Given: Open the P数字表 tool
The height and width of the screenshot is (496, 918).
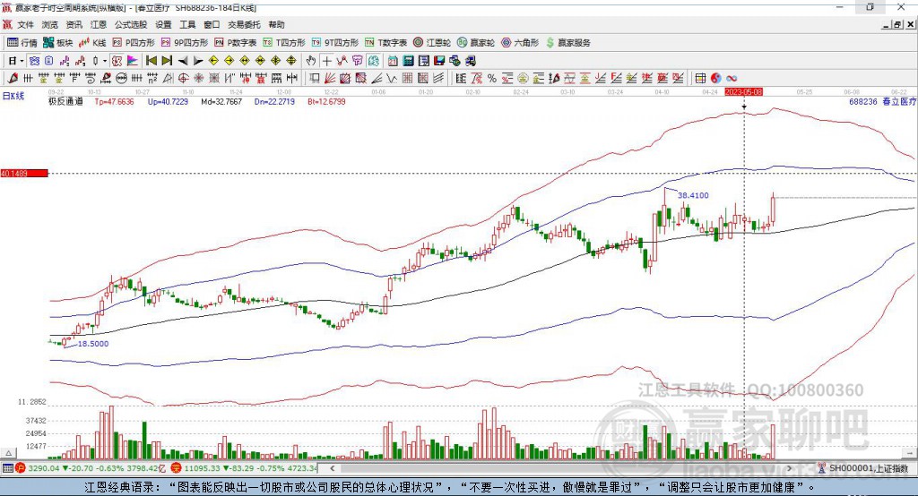Looking at the screenshot, I should [236, 43].
